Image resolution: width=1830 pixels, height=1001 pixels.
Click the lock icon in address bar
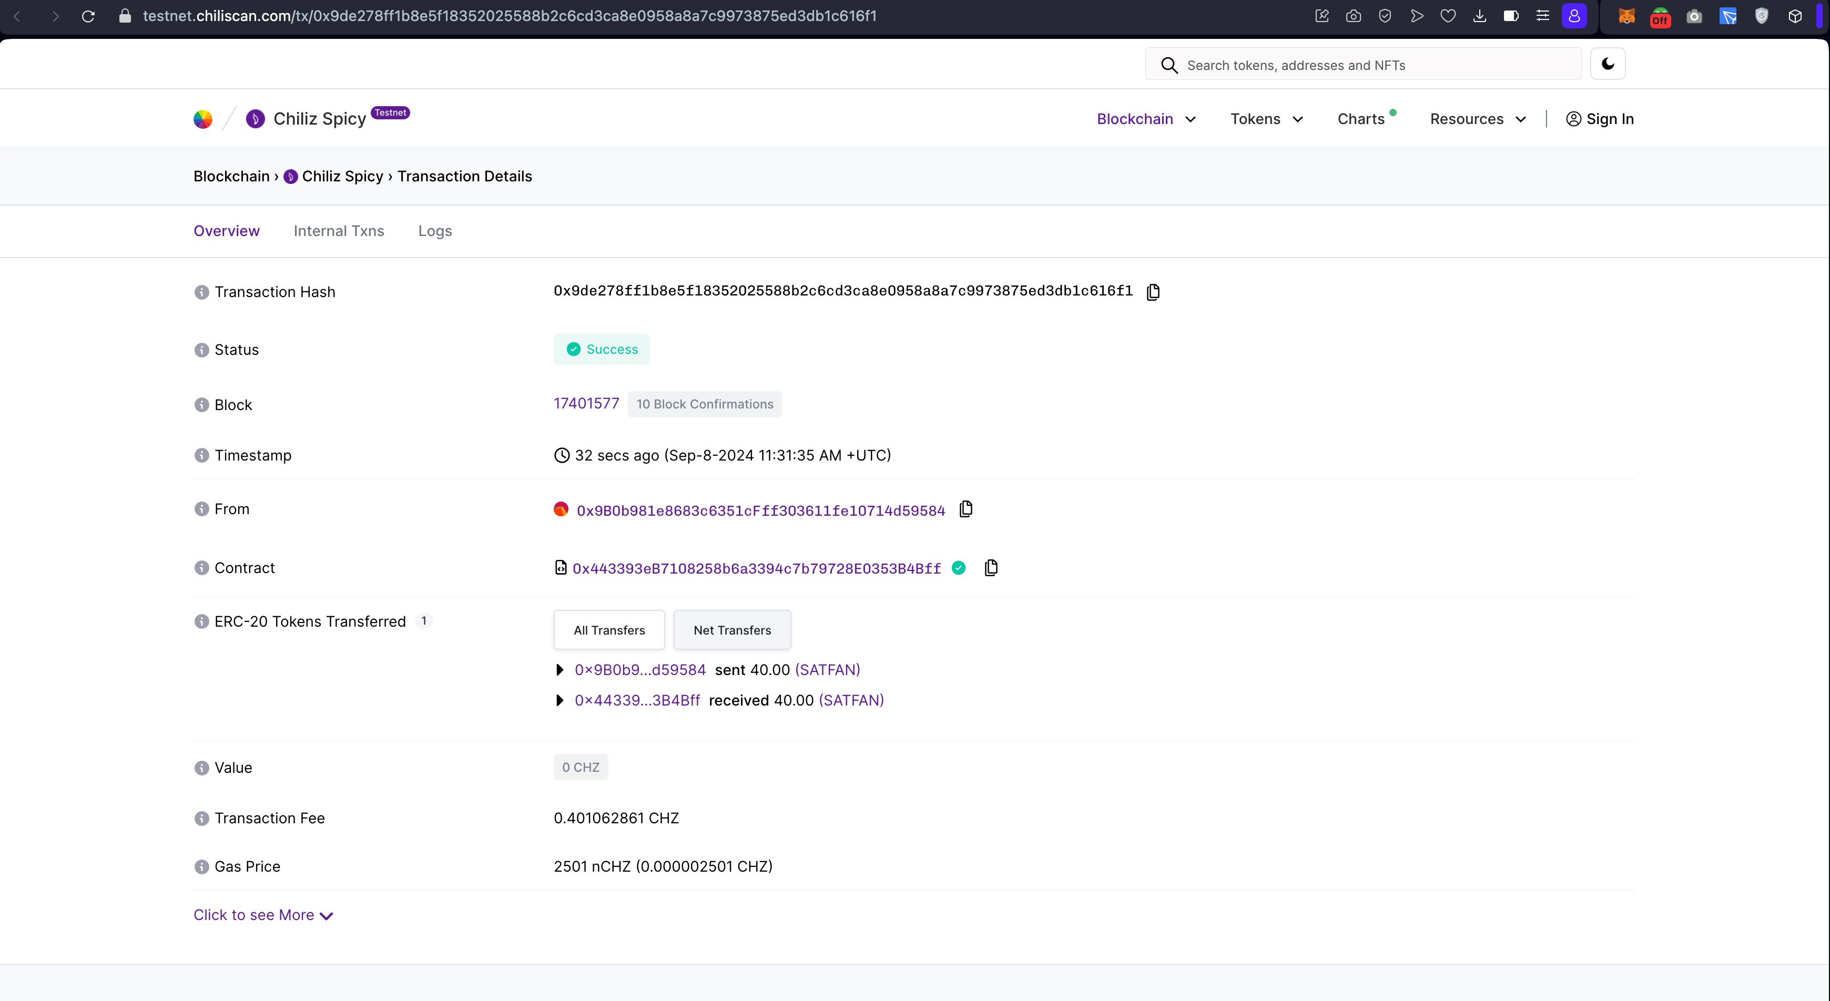point(125,16)
